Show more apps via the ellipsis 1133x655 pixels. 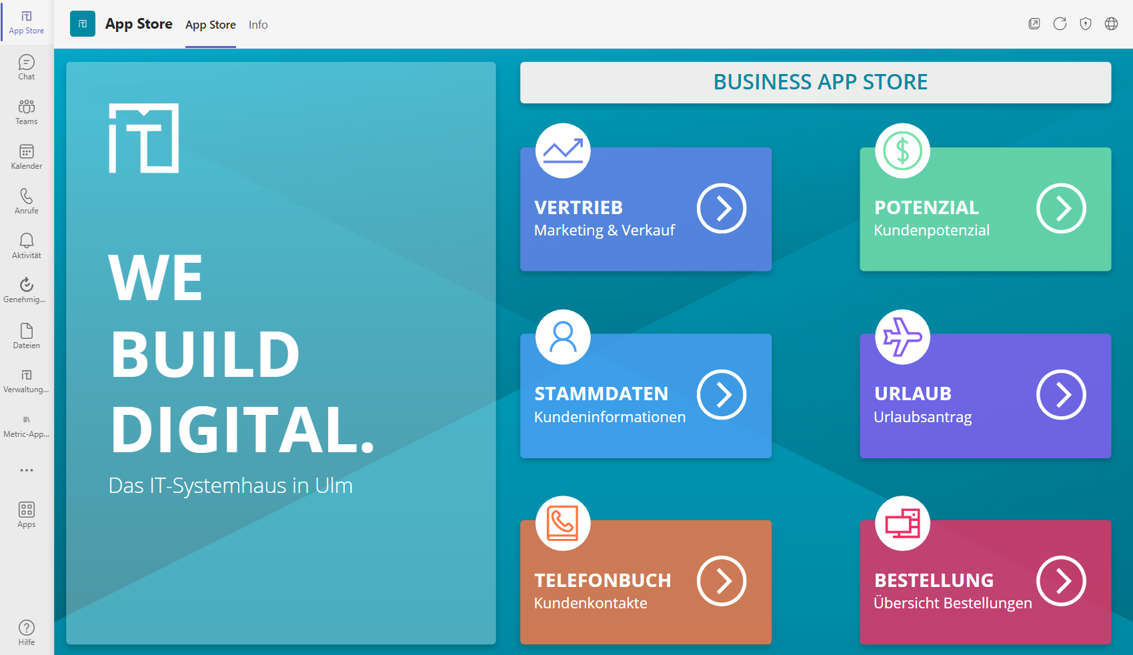26,470
